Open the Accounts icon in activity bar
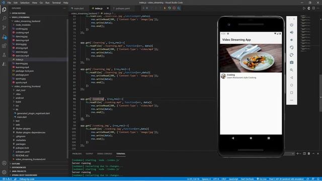 [x=4, y=163]
